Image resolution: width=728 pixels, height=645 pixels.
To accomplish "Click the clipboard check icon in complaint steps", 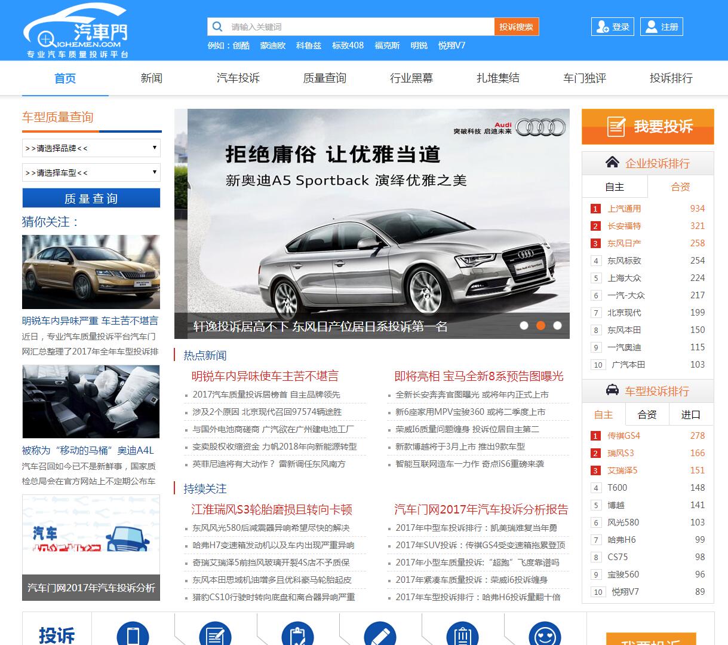I will pos(297,634).
